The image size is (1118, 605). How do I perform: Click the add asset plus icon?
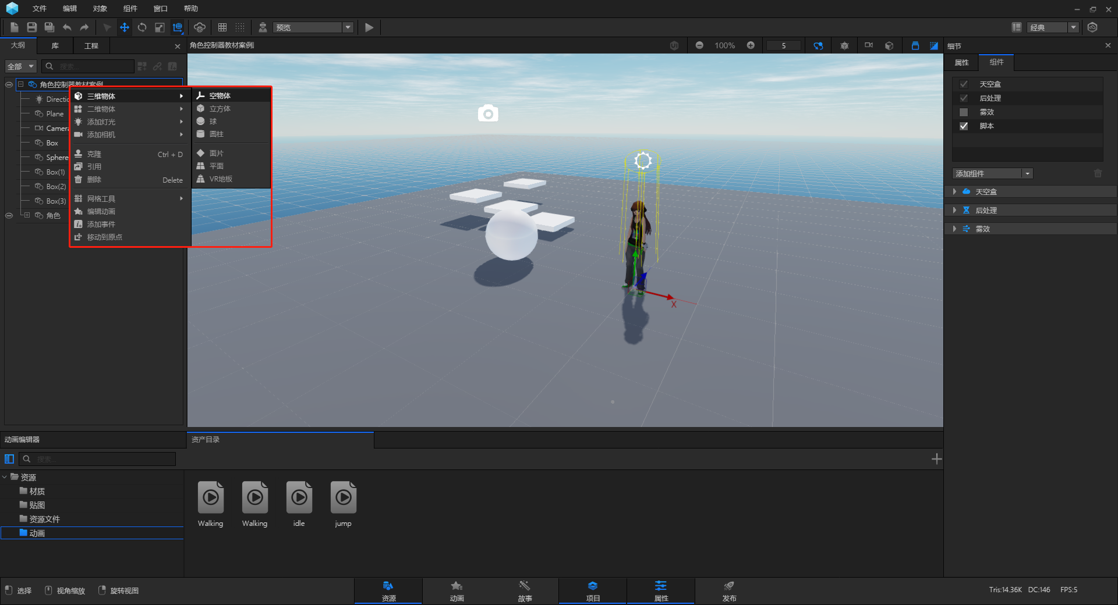[x=936, y=459]
